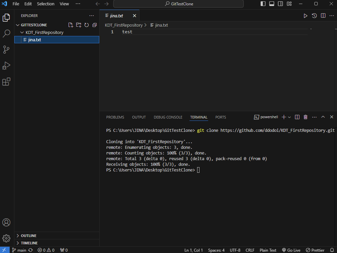Open the Extensions view

pos(6,82)
